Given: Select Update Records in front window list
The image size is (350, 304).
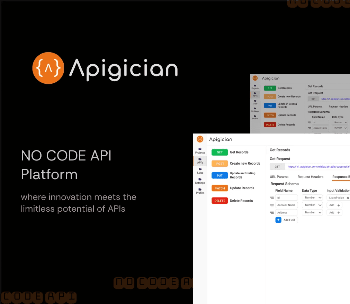Looking at the screenshot, I should 242,188.
